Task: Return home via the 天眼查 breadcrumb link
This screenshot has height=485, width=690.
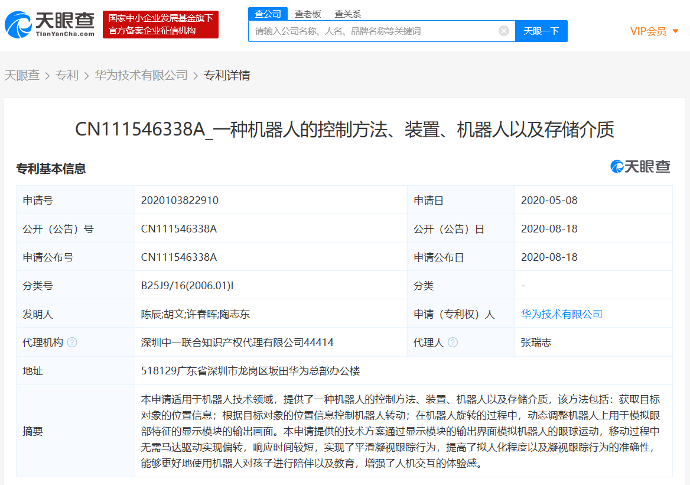Action: (22, 75)
